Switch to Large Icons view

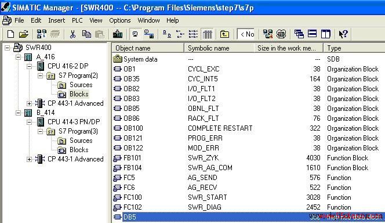click(167, 34)
